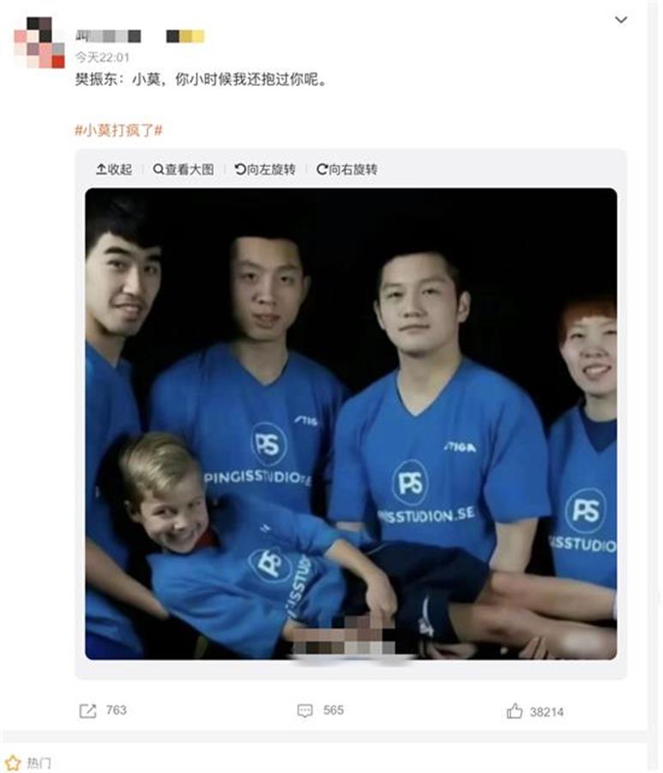Click the 热门 star icon

tap(12, 764)
